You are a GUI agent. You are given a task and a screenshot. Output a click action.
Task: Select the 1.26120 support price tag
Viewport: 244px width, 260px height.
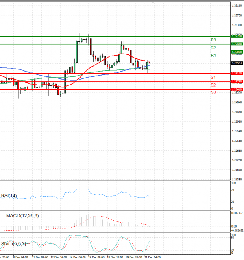pos(237,73)
